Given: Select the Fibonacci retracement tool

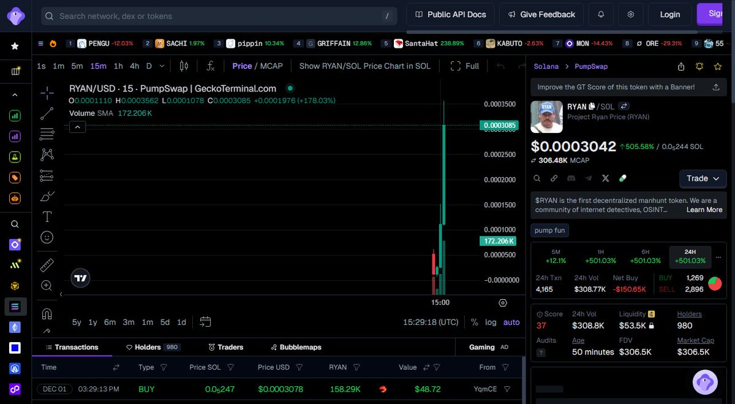Looking at the screenshot, I should pos(47,134).
